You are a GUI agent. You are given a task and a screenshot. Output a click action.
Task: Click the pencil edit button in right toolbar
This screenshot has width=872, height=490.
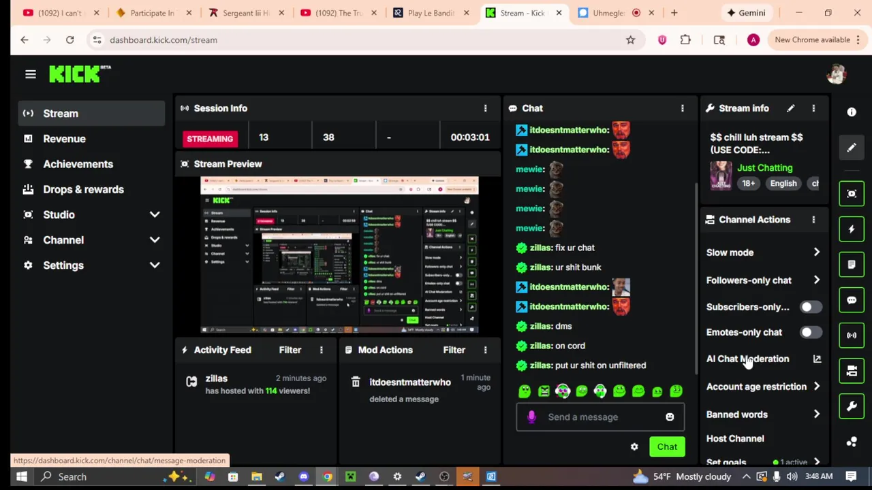click(852, 148)
